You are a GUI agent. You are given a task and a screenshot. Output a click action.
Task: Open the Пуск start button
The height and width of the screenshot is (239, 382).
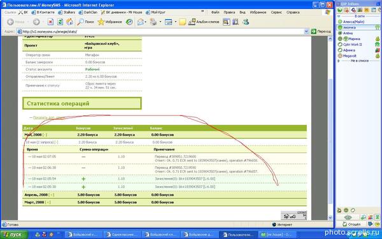(14, 235)
